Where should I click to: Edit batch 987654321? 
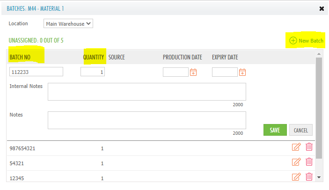(296, 147)
